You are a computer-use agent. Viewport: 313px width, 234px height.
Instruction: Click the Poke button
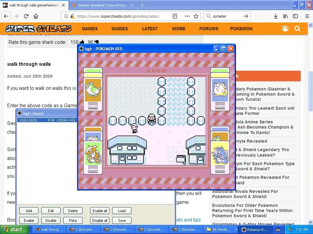(73, 221)
